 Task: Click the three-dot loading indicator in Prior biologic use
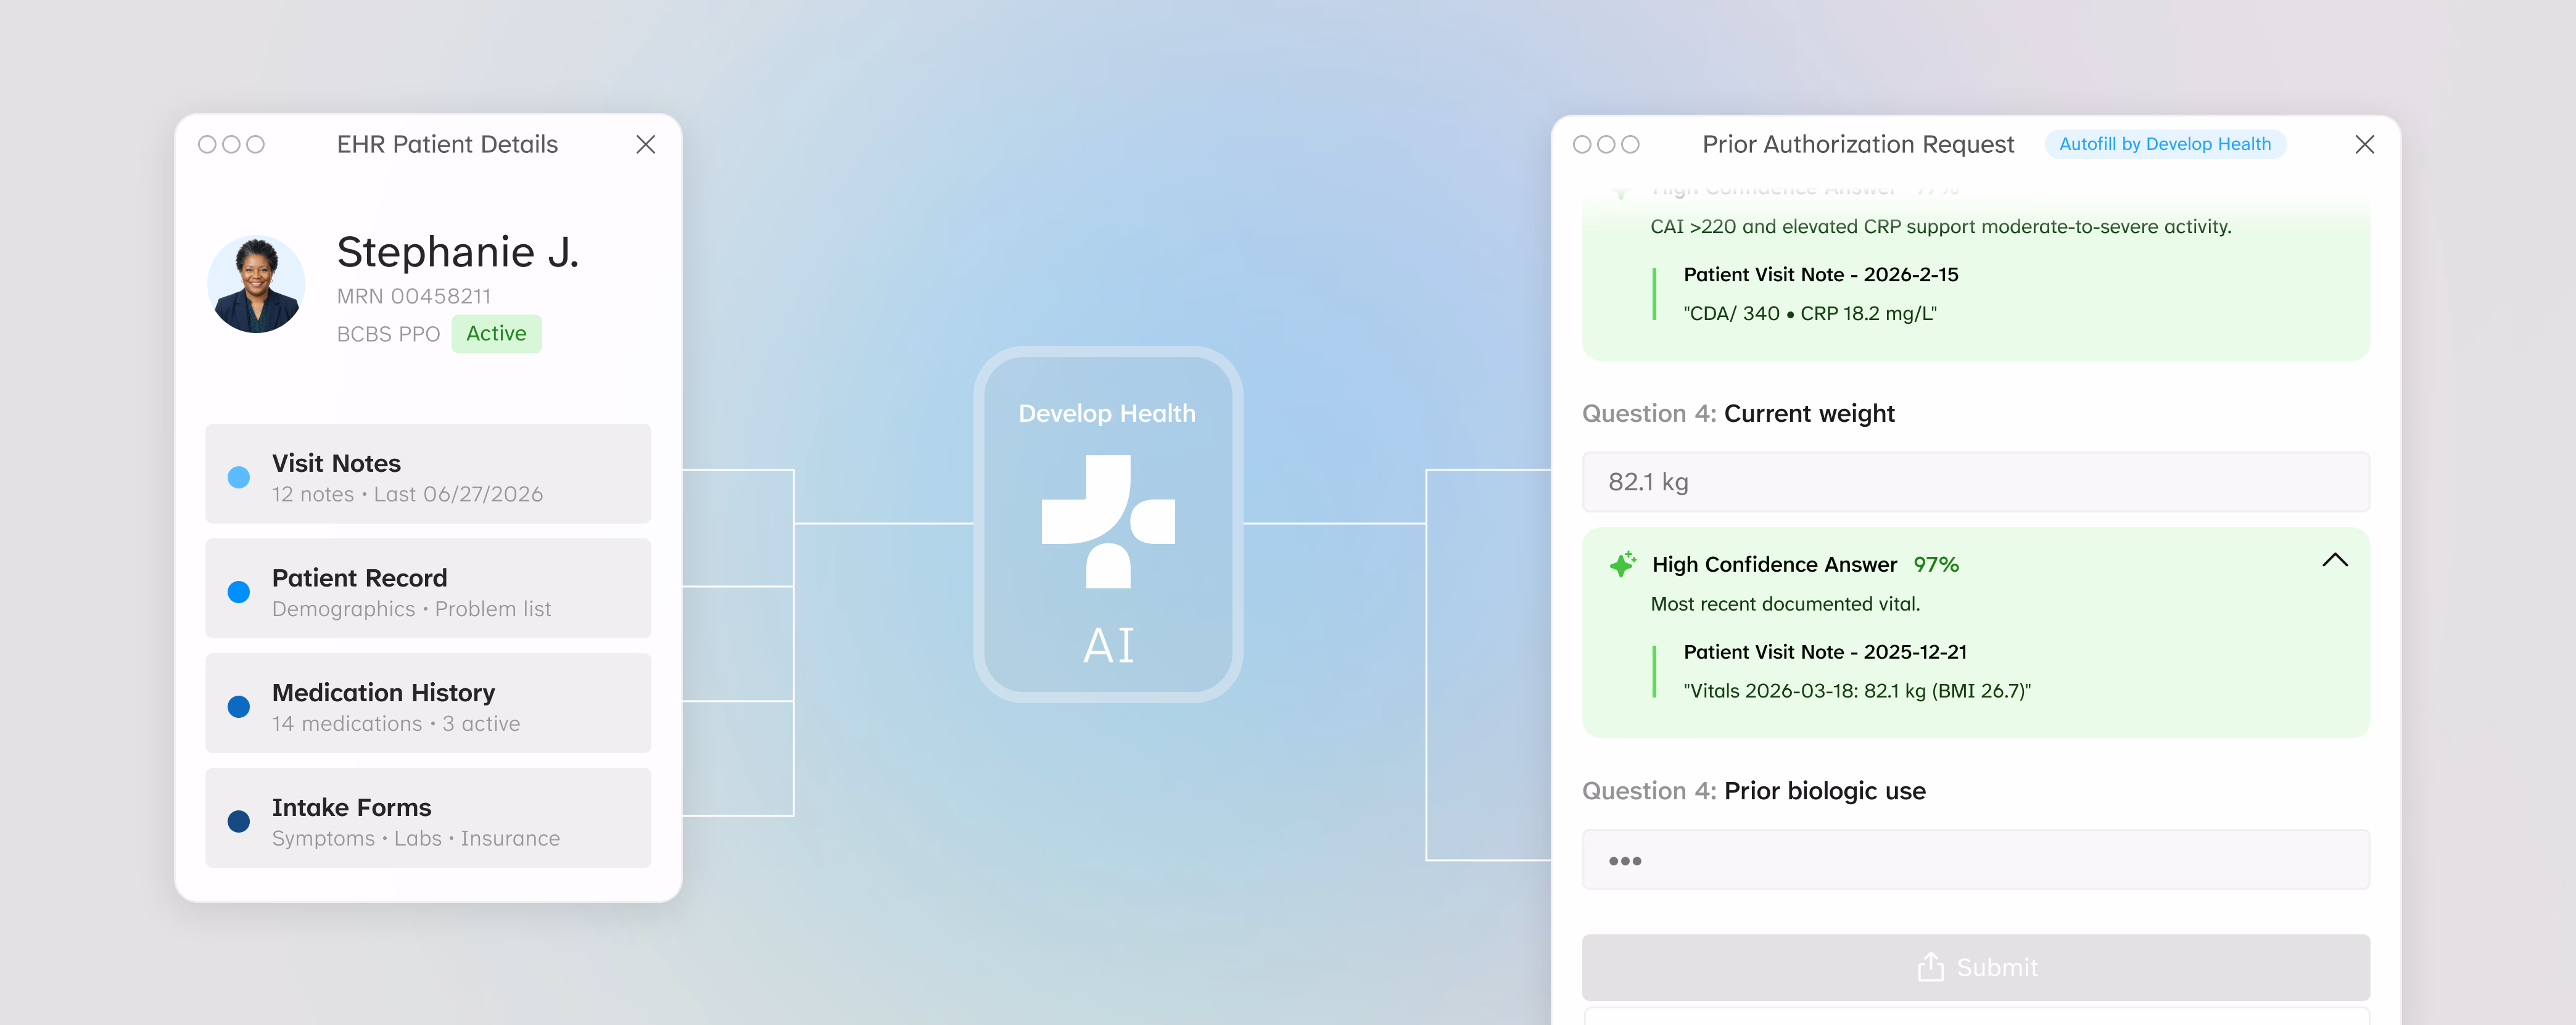1625,861
